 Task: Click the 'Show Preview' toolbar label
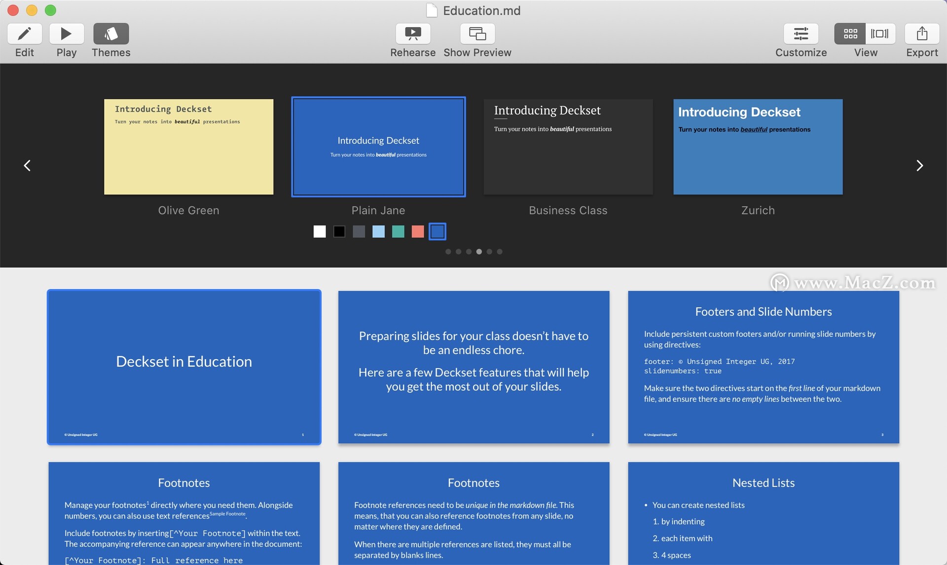pos(477,52)
